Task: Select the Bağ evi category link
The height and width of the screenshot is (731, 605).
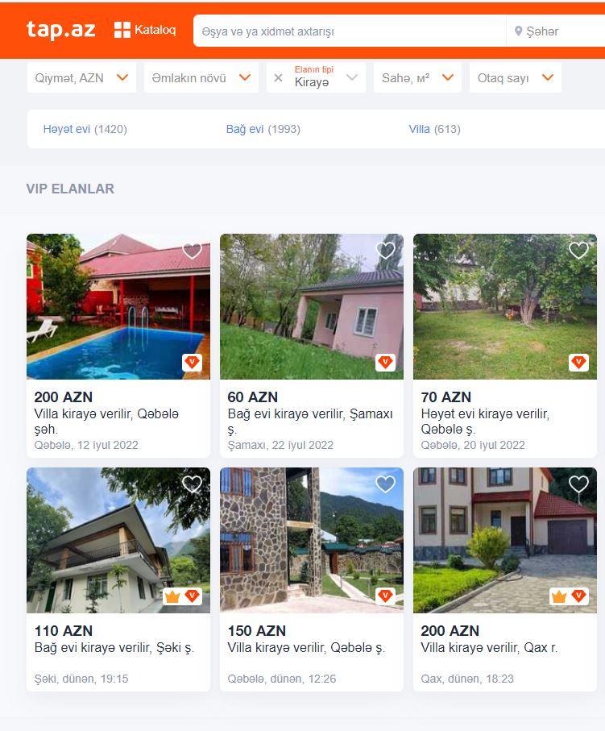Action: click(245, 129)
